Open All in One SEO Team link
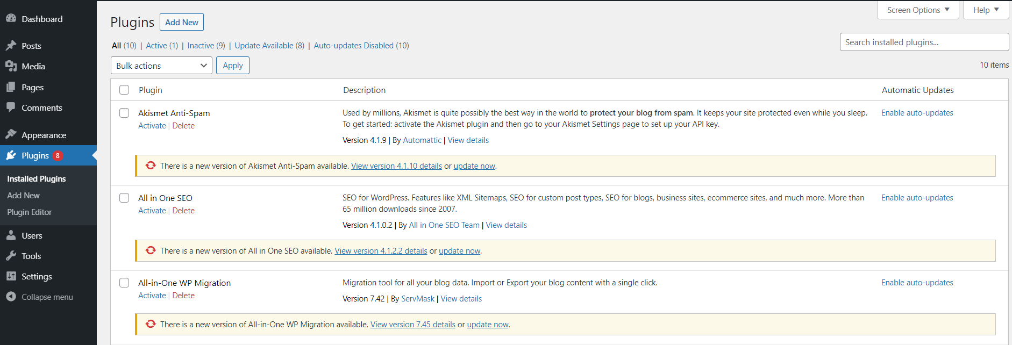The width and height of the screenshot is (1012, 345). point(444,225)
